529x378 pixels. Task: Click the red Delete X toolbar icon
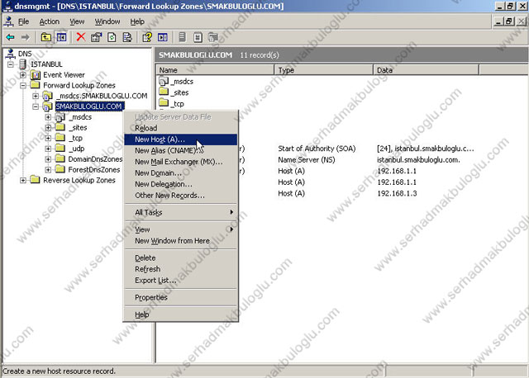81,36
